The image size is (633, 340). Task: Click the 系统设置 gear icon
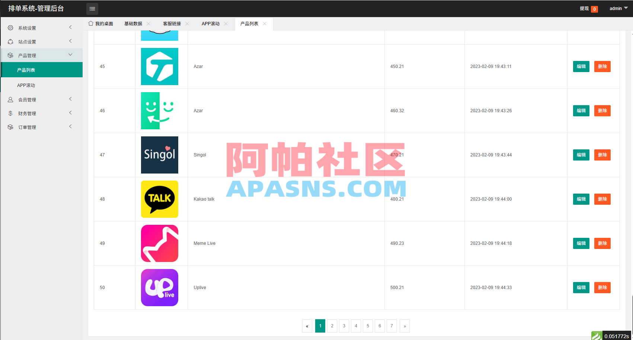tap(10, 28)
